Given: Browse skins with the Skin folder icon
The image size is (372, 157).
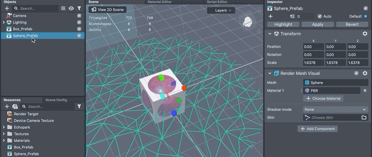Looking at the screenshot, I should pyautogui.click(x=364, y=117).
